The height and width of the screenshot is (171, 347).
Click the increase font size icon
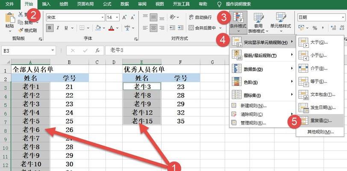pos(124,18)
